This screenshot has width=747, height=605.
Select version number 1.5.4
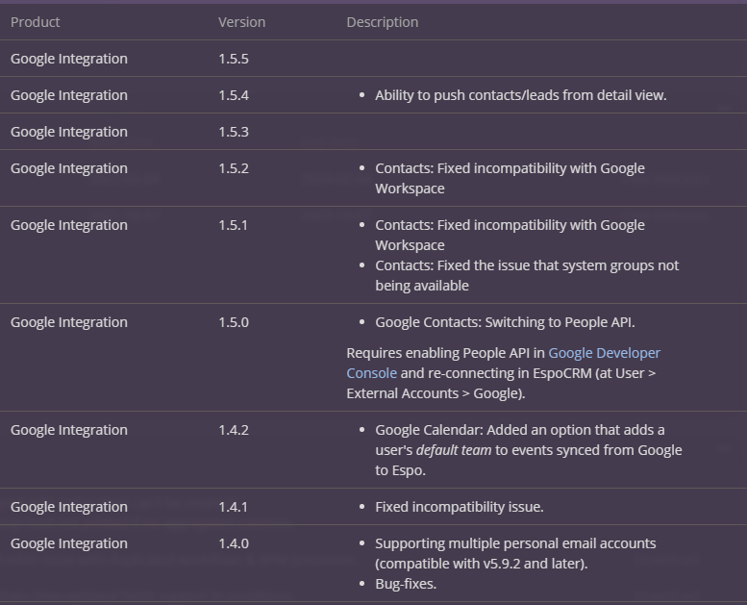coord(234,95)
